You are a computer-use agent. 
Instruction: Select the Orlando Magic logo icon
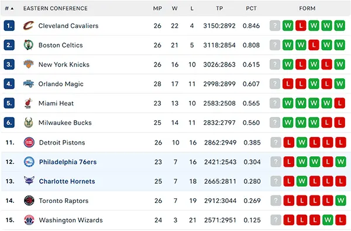[29, 83]
